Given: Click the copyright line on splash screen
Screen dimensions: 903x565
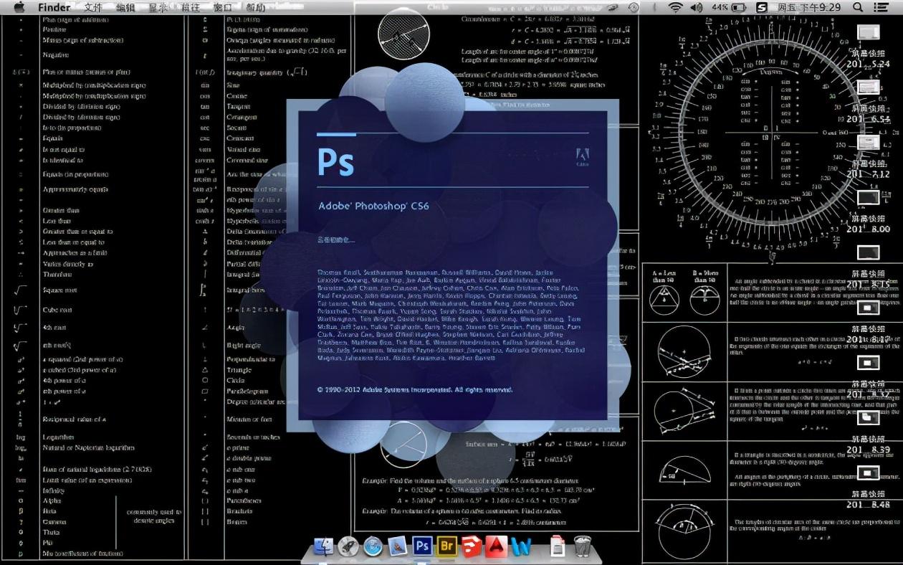Looking at the screenshot, I should click(415, 390).
